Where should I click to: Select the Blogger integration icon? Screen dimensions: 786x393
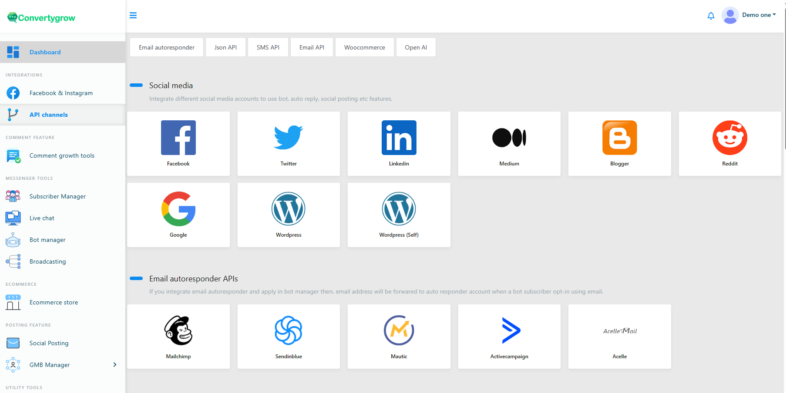tap(620, 138)
